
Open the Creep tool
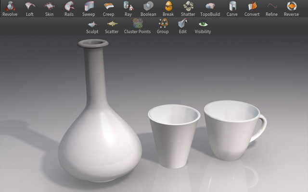(108, 9)
